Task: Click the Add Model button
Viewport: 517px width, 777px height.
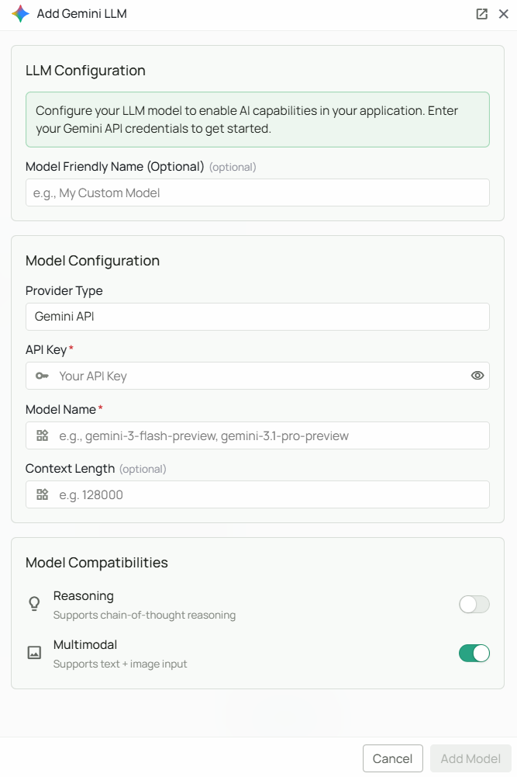Action: pos(470,758)
